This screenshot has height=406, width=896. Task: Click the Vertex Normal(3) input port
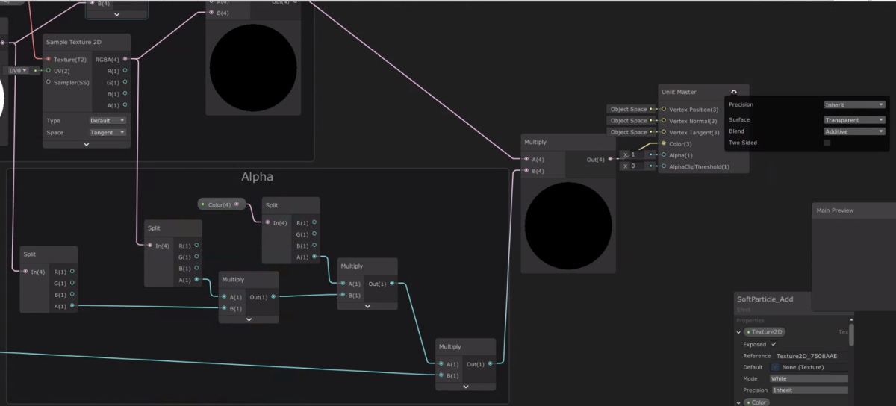[664, 121]
